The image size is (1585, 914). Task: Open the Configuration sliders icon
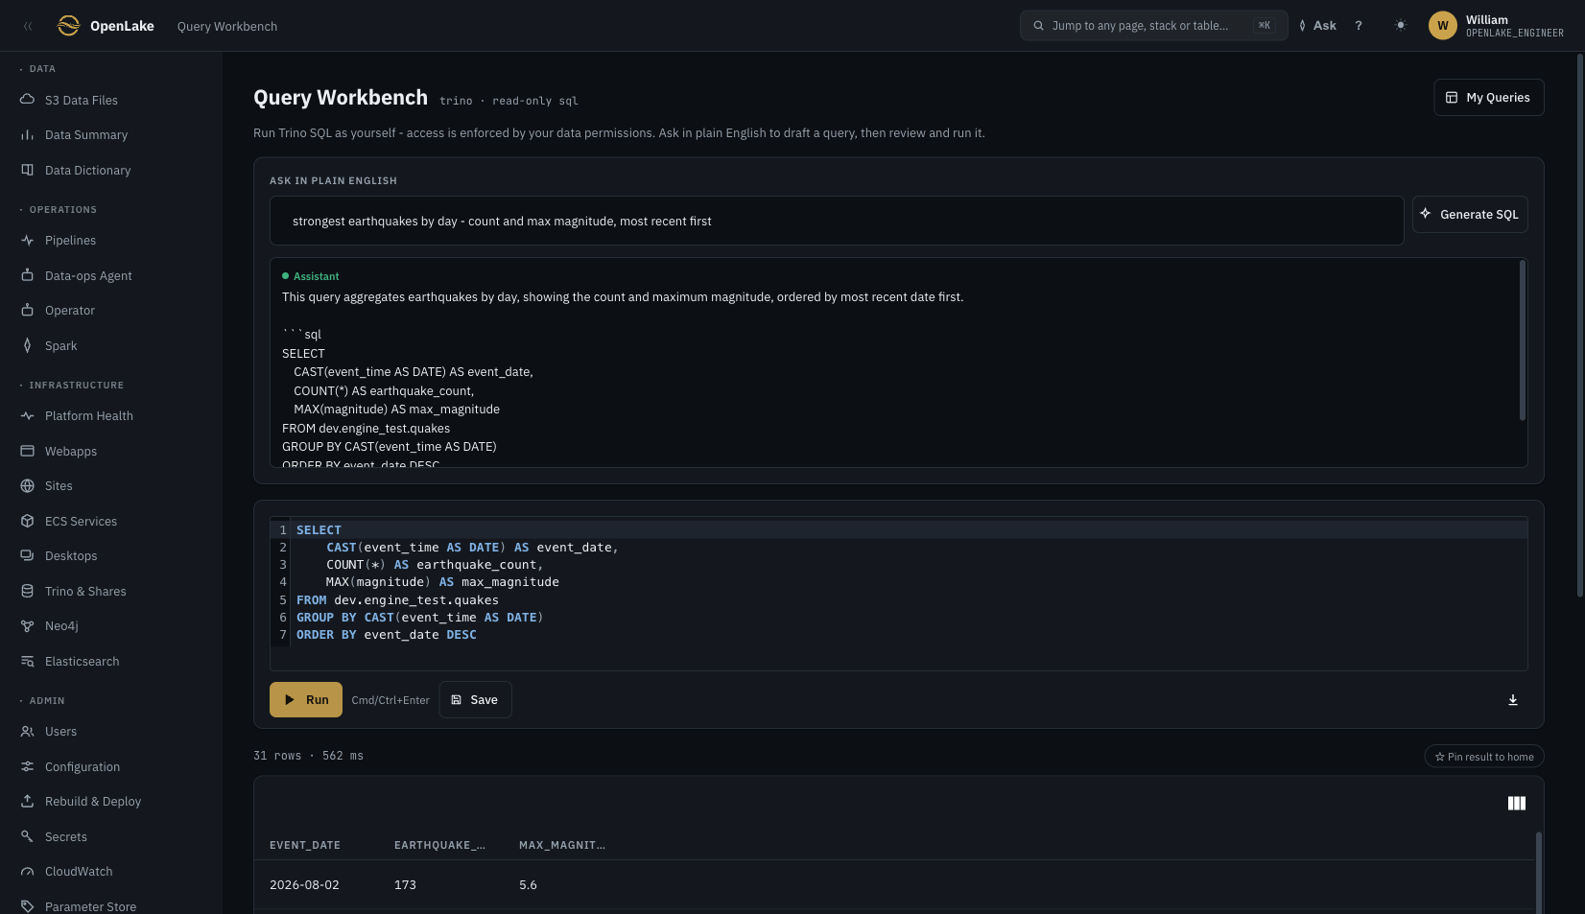pyautogui.click(x=27, y=766)
